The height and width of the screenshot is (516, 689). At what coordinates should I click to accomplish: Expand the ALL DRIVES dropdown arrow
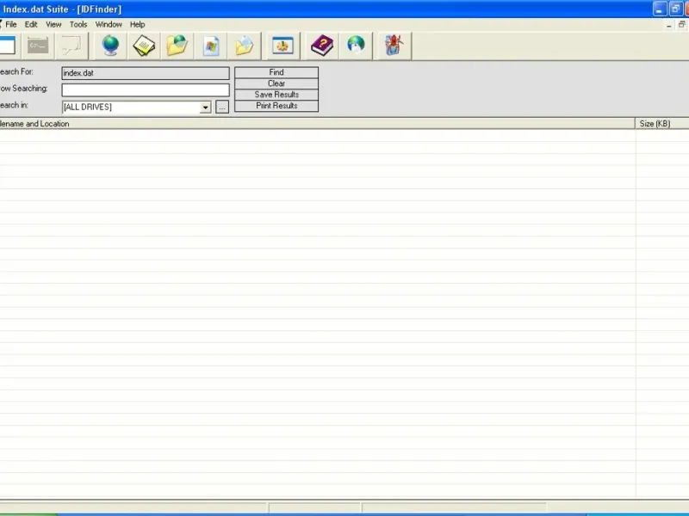[x=205, y=107]
